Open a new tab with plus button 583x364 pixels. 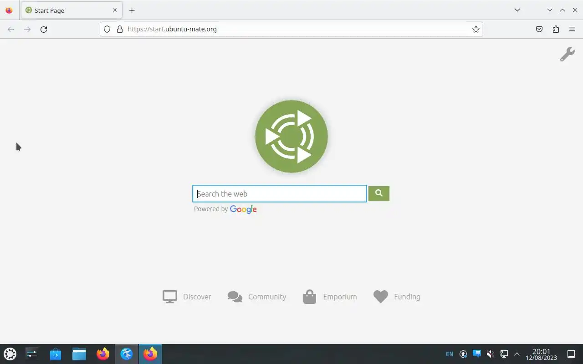[132, 10]
